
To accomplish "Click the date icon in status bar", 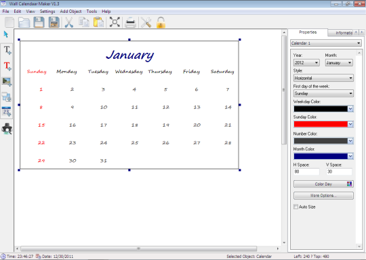I will pyautogui.click(x=38, y=256).
